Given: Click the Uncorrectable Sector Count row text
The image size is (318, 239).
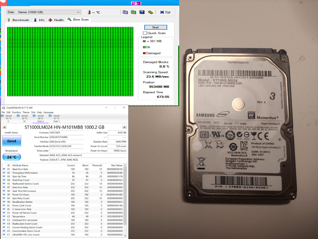Looking at the screenshot, I should (26, 231).
